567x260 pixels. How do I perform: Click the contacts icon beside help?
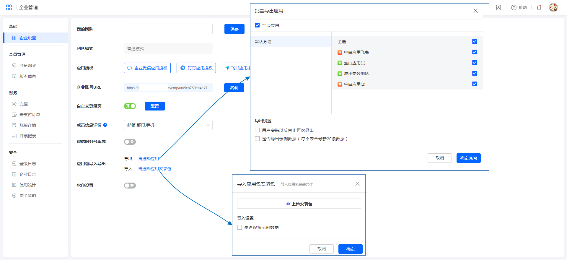coord(498,8)
